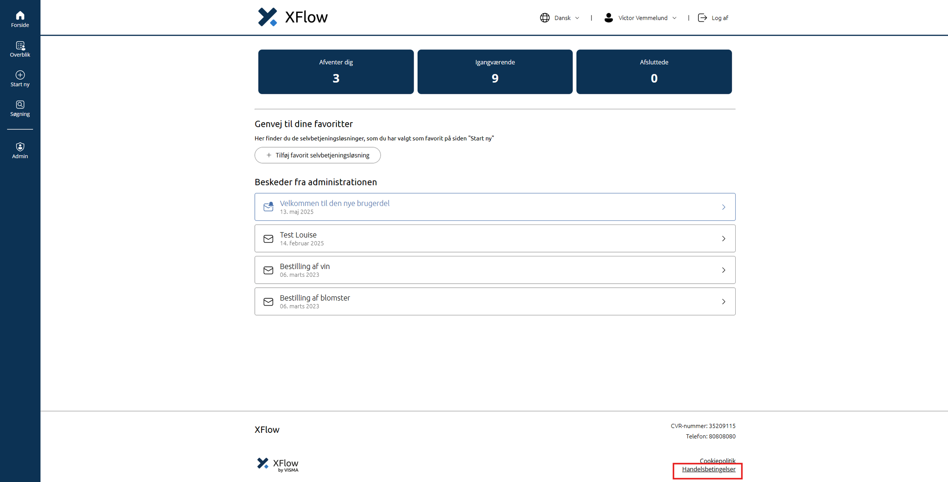Expand Bestilling af blomster message chevron
The width and height of the screenshot is (948, 482).
click(x=723, y=301)
